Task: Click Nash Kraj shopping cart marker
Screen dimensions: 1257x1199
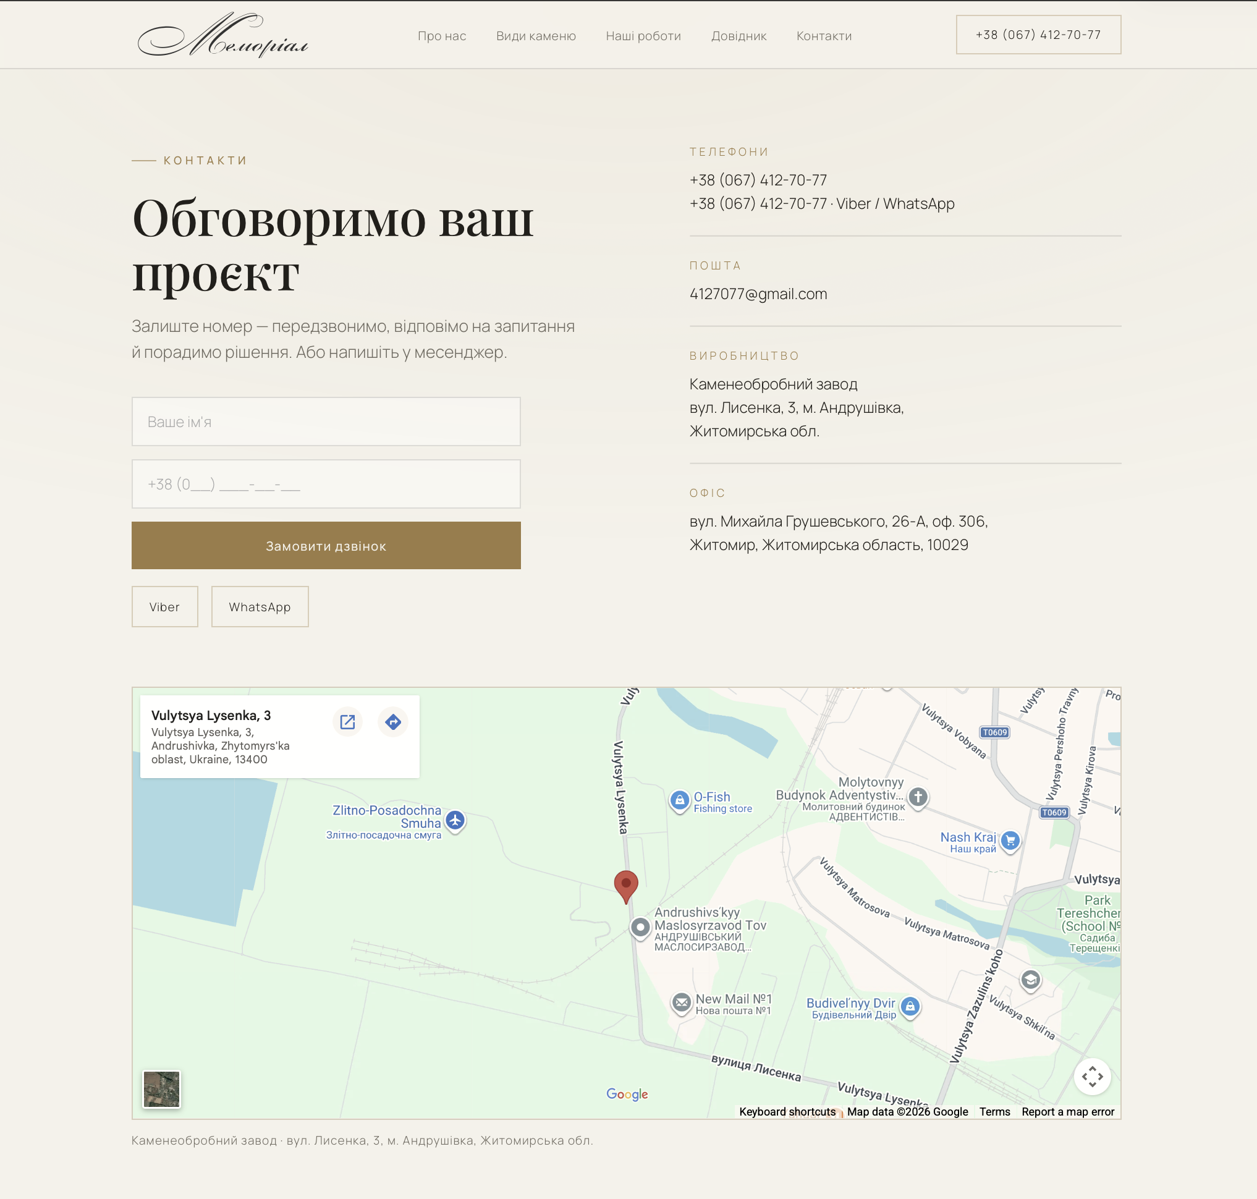Action: 1010,841
